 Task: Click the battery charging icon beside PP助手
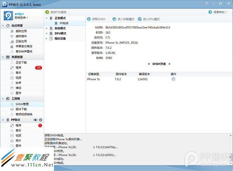(x=35, y=120)
